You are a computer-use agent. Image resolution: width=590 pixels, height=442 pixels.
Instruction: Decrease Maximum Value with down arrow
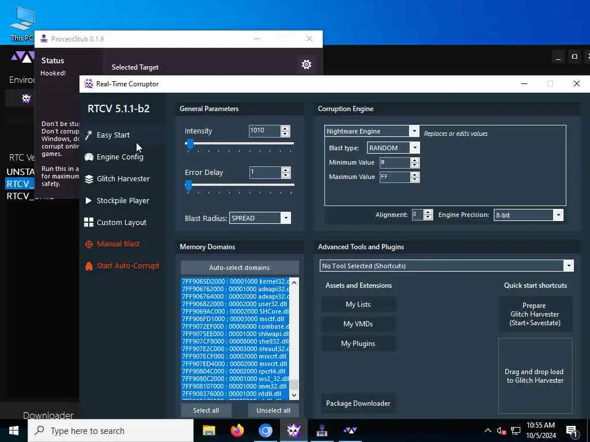click(415, 180)
